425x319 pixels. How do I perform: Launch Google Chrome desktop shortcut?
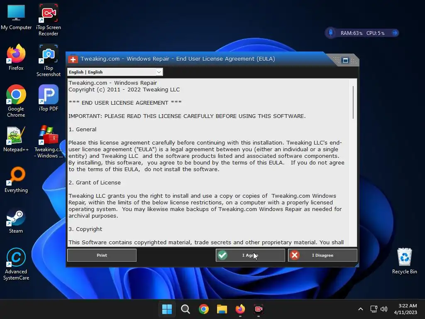click(x=16, y=101)
